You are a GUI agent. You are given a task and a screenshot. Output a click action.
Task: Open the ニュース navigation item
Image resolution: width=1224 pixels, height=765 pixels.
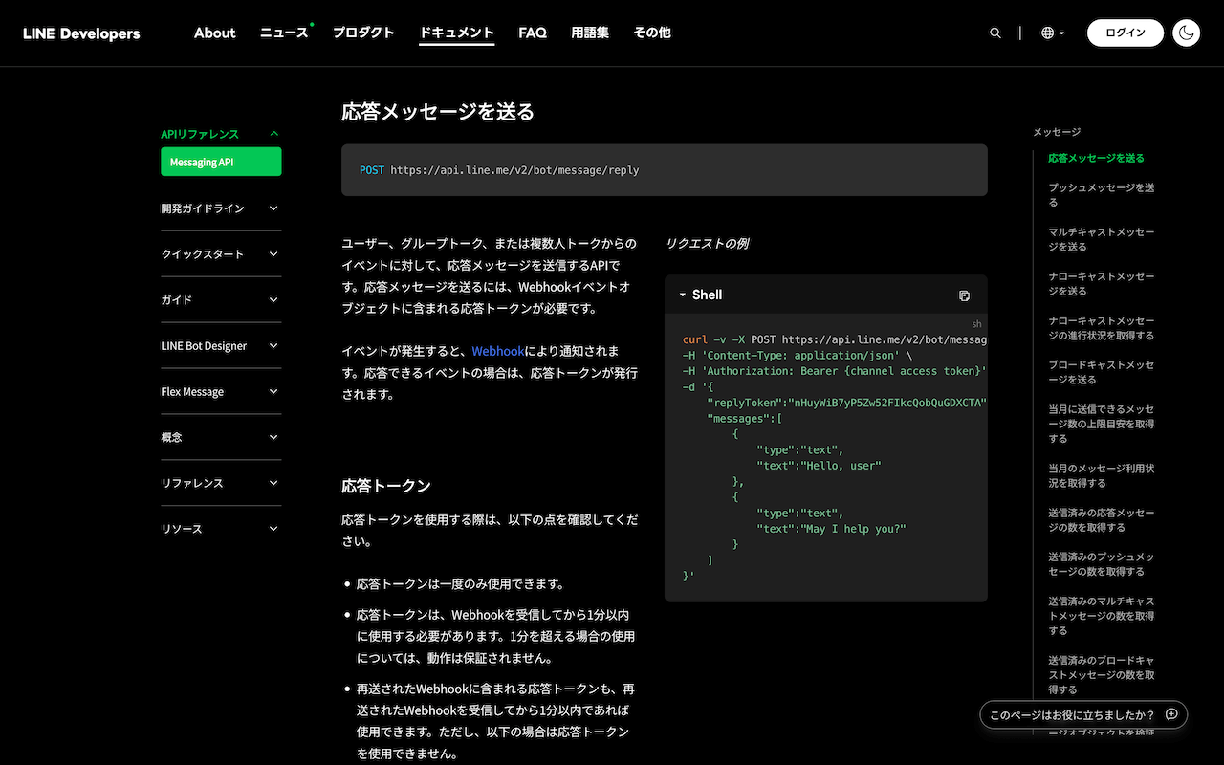(x=284, y=33)
